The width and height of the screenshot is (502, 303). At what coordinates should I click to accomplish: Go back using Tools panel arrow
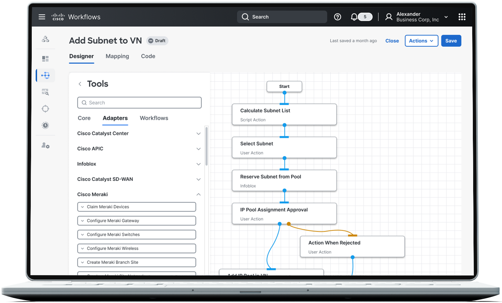pos(80,84)
